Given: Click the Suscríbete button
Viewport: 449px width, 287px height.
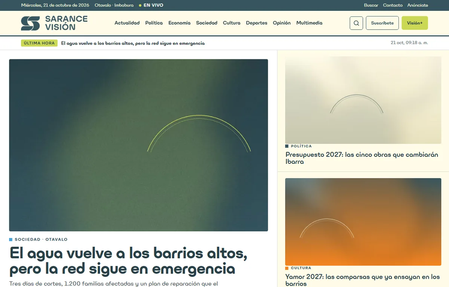Looking at the screenshot, I should coord(382,23).
